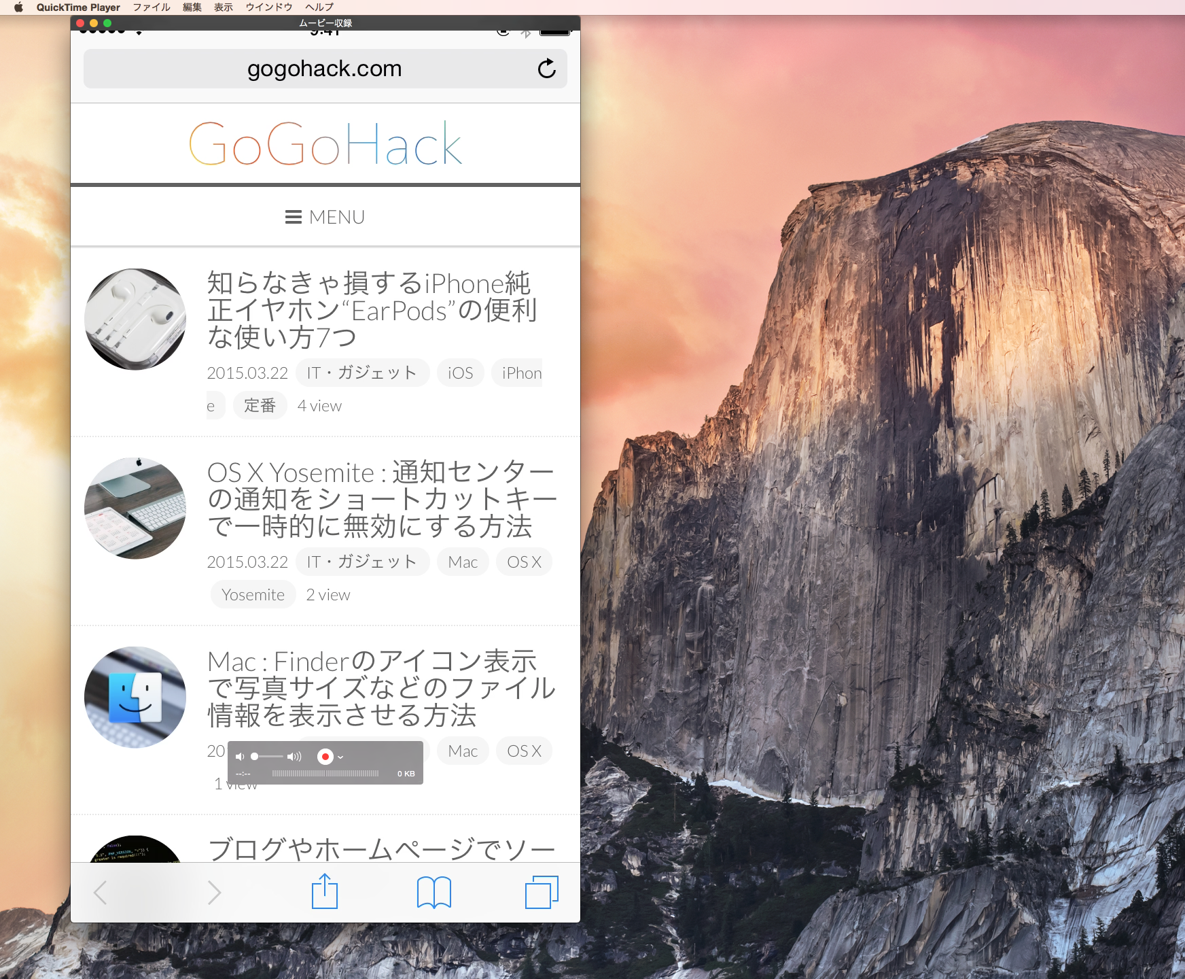Close the ムービー収録 window

80,23
